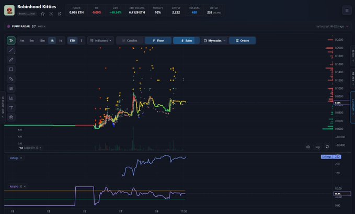
Task: Switch to the 15m timeframe
Action: click(42, 41)
